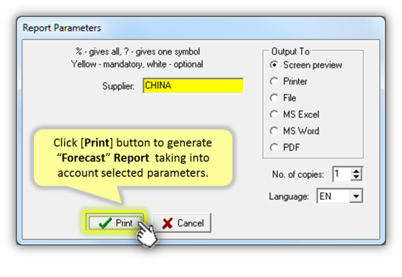Click the Output To group label

click(x=290, y=52)
